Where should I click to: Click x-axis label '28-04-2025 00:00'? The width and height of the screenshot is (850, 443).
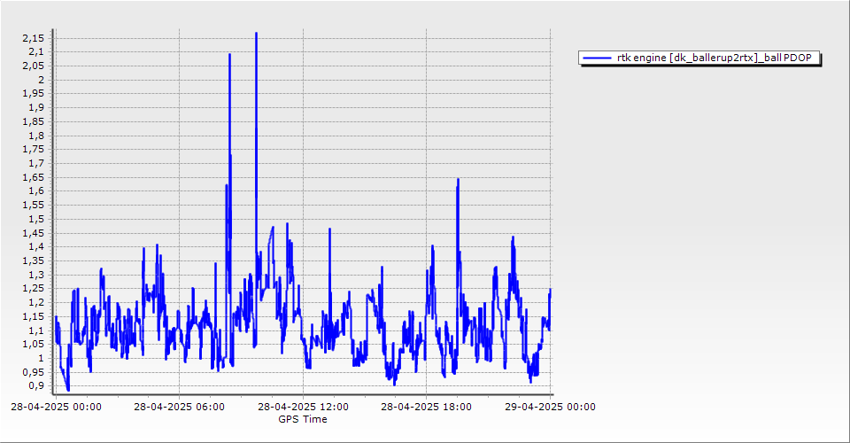(56, 407)
